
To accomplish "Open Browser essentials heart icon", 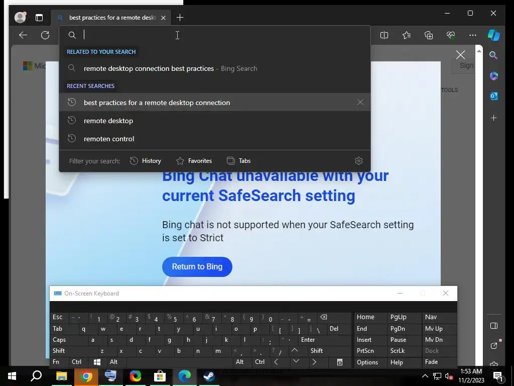I will (x=451, y=35).
